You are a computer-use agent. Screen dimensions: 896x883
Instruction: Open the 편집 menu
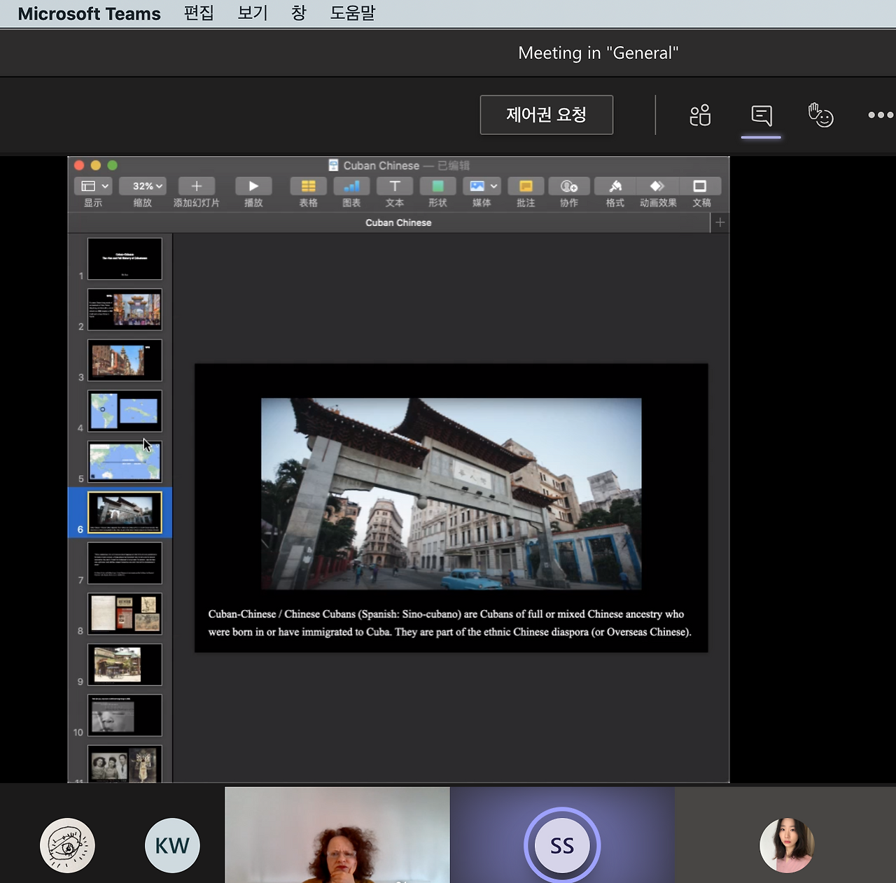(x=199, y=13)
